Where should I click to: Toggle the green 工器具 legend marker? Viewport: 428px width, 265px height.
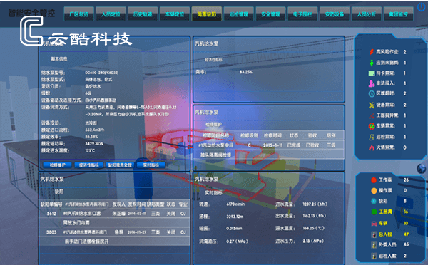pyautogui.click(x=374, y=212)
